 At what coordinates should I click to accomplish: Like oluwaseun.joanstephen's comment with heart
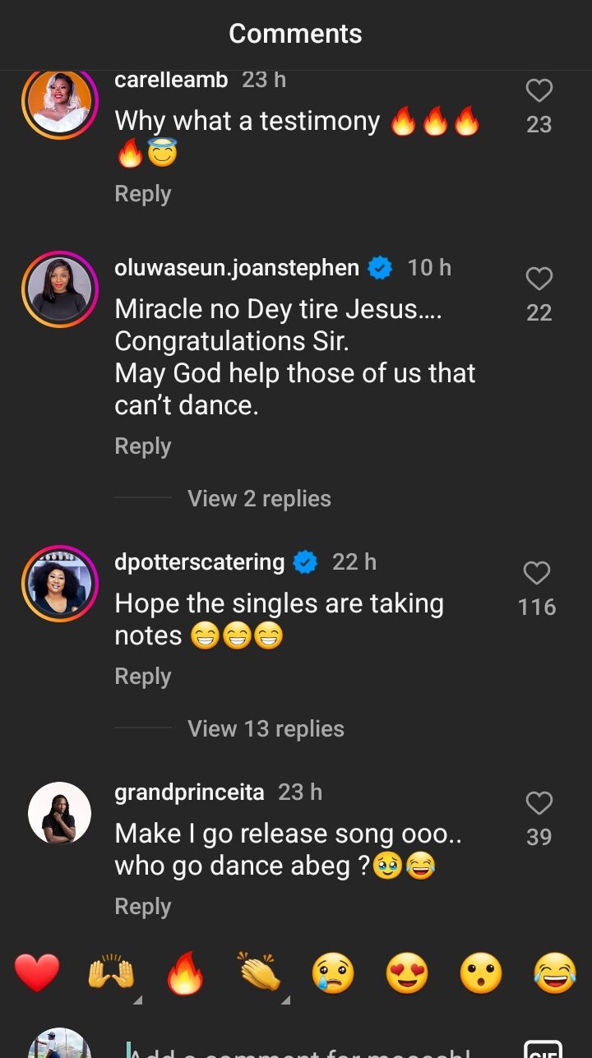(539, 280)
